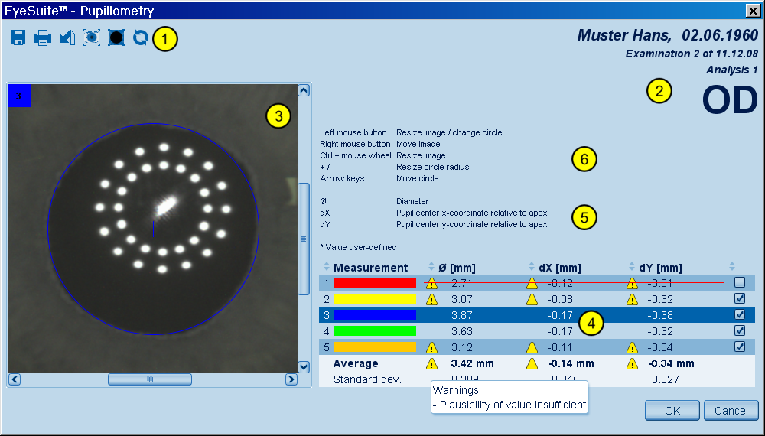
Task: Click warning icon in measurement 1 diameter column
Action: click(432, 283)
